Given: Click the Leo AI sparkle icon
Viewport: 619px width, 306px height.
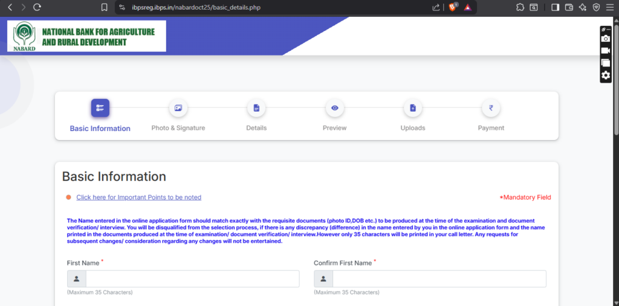Looking at the screenshot, I should (583, 7).
